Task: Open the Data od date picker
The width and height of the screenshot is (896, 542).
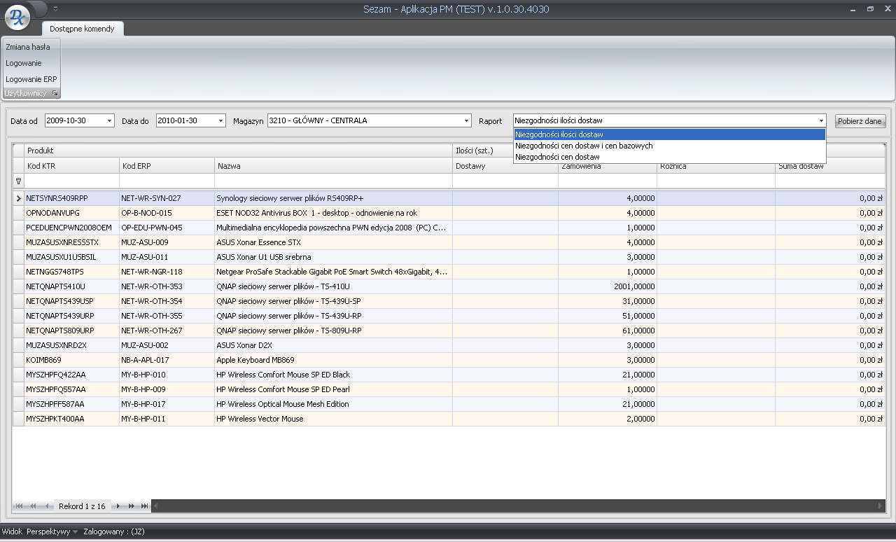Action: click(x=110, y=121)
